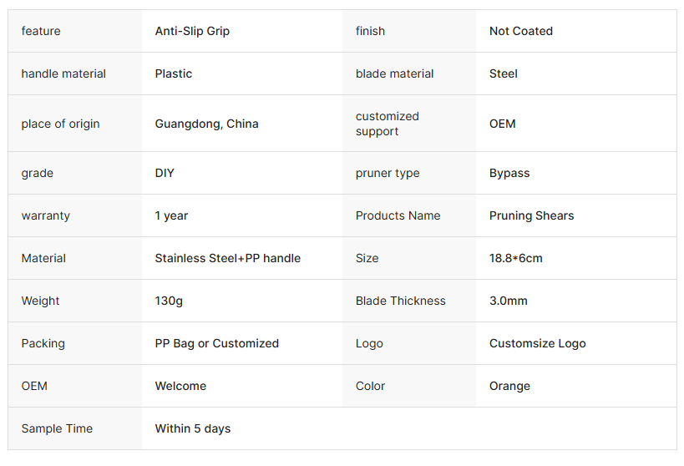Select the 'Not Coated' finish value

tap(521, 31)
